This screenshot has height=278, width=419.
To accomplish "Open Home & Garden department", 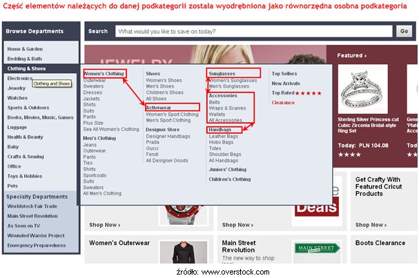I will tap(25, 49).
